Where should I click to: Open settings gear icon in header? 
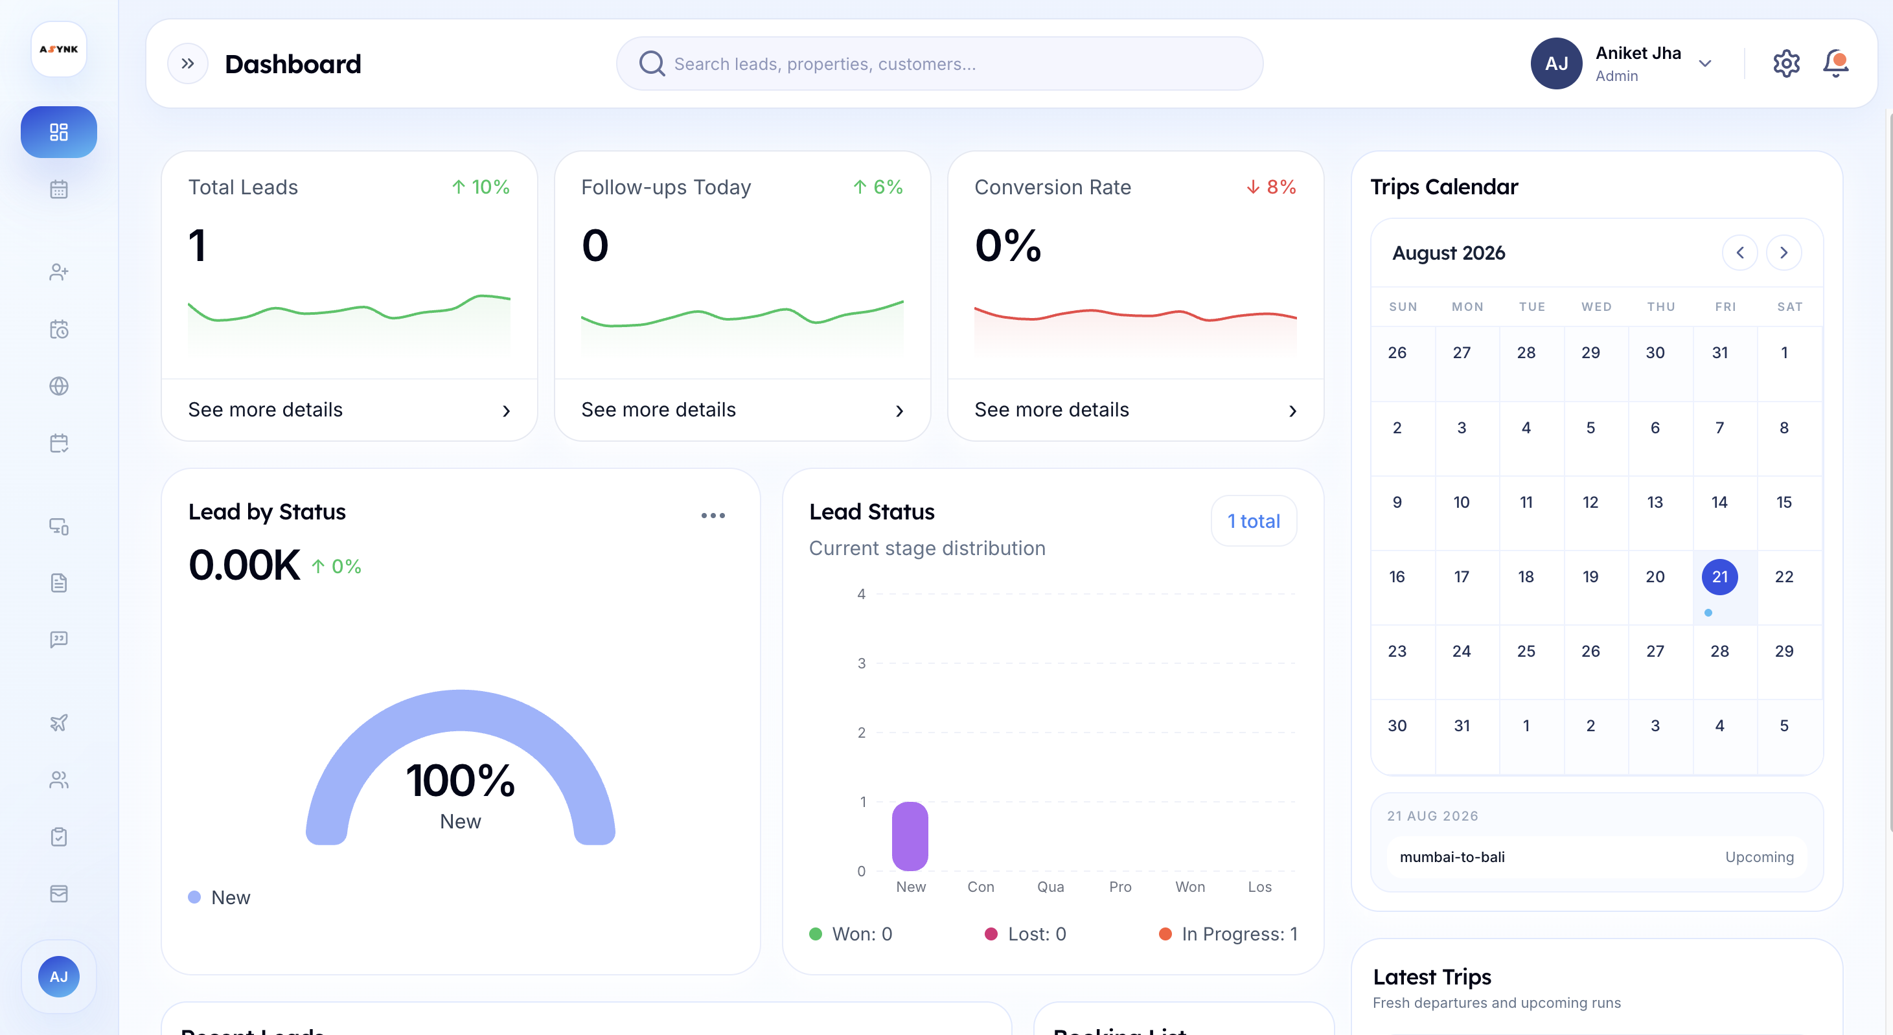click(x=1785, y=64)
